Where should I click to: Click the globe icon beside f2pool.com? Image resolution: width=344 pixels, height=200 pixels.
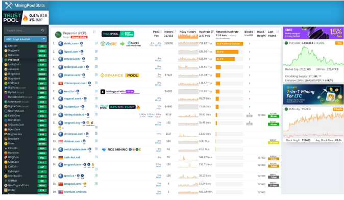(x=61, y=52)
